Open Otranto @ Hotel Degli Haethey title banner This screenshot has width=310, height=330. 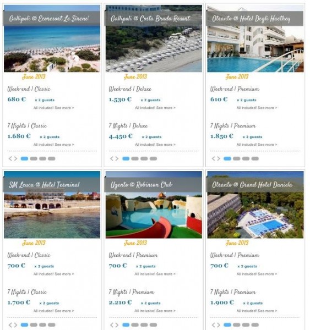coord(254,19)
